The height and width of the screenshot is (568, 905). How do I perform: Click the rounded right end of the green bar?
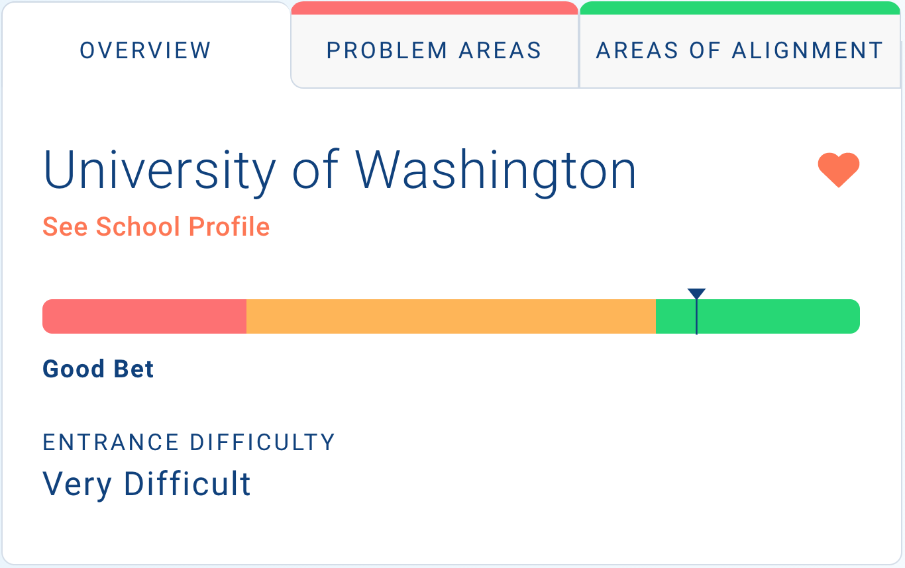pyautogui.click(x=854, y=316)
